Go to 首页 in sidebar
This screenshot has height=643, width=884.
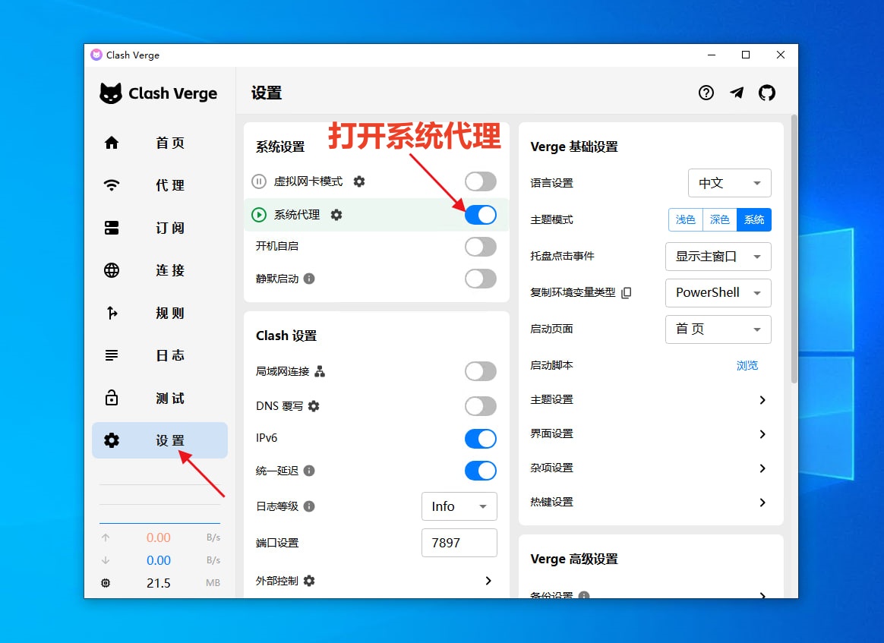(x=159, y=143)
